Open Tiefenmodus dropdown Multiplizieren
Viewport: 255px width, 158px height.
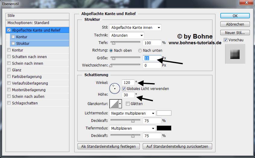coord(132,128)
